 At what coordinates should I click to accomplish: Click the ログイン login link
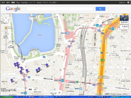[x=122, y=2]
